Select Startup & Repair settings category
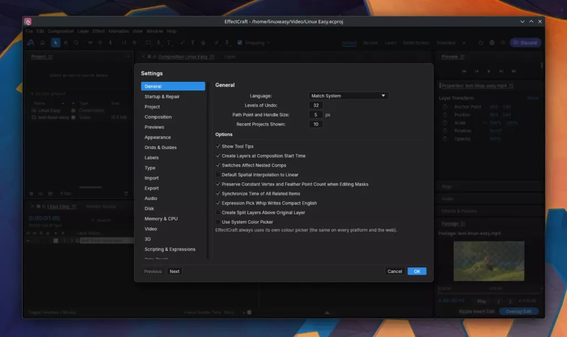Screen dimensions: 567x337 pyautogui.click(x=173, y=97)
